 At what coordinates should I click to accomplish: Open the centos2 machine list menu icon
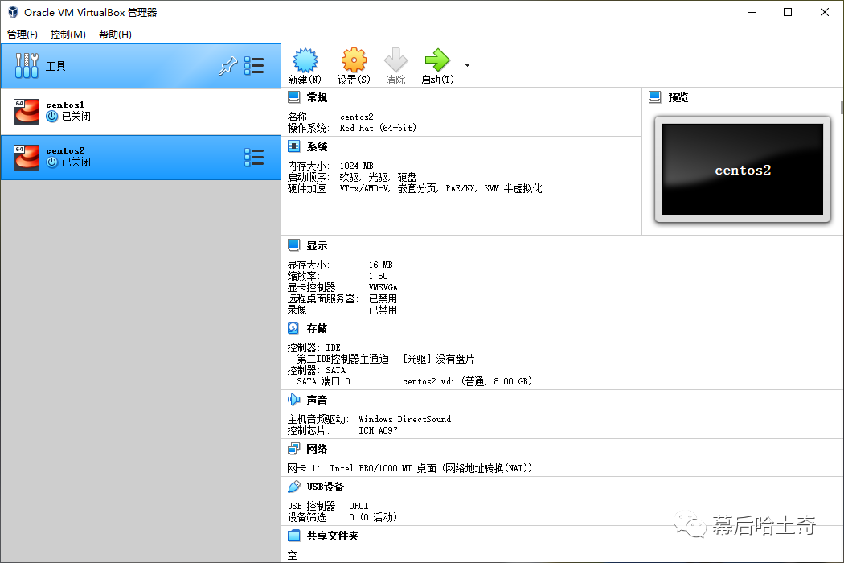pyautogui.click(x=254, y=157)
